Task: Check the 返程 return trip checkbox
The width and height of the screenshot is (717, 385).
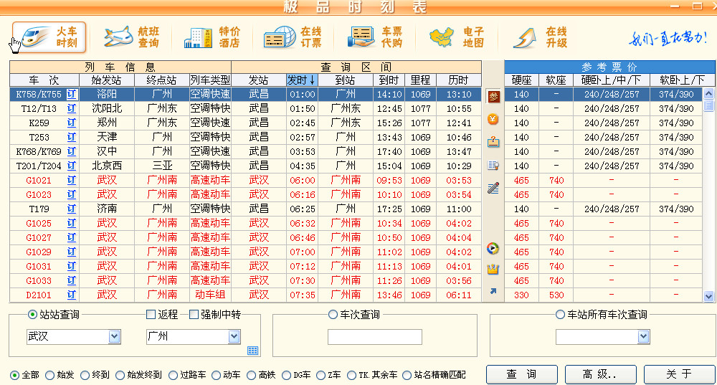Action: click(x=151, y=315)
